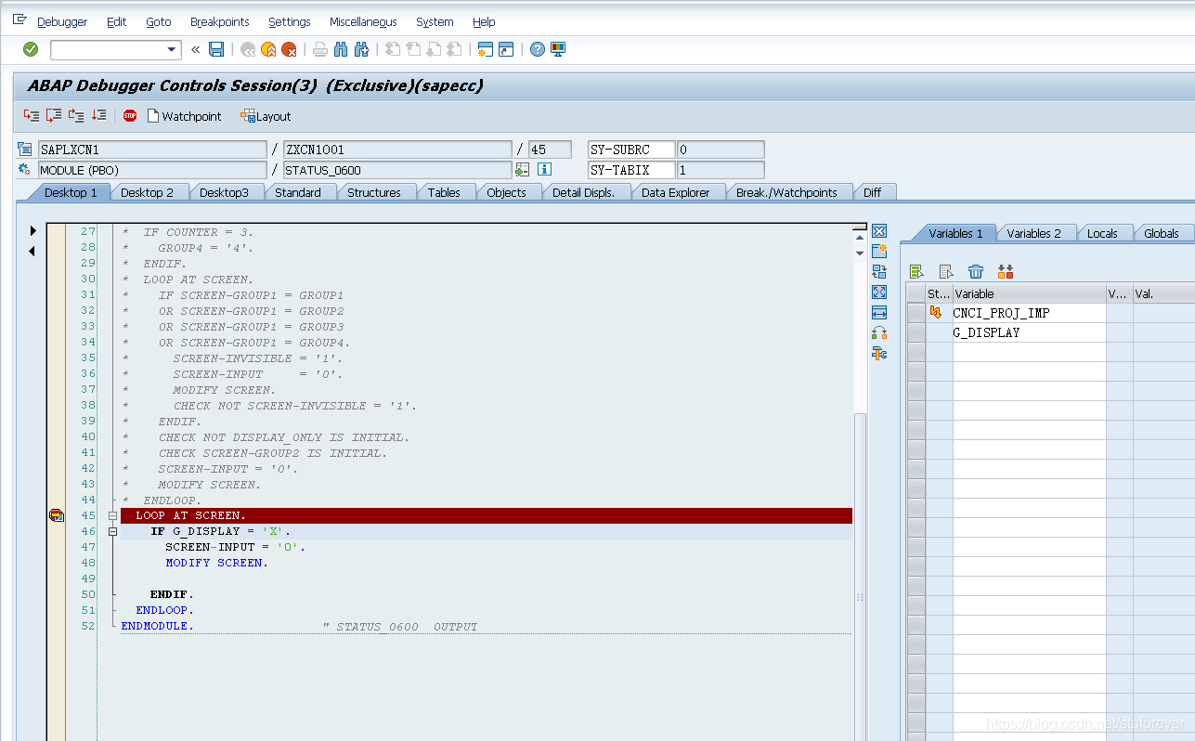Click the SAPLXCN1 program field

pyautogui.click(x=151, y=149)
